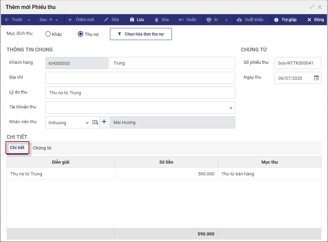
Task: Open the Ngày thu calendar picker
Action: tap(316, 78)
